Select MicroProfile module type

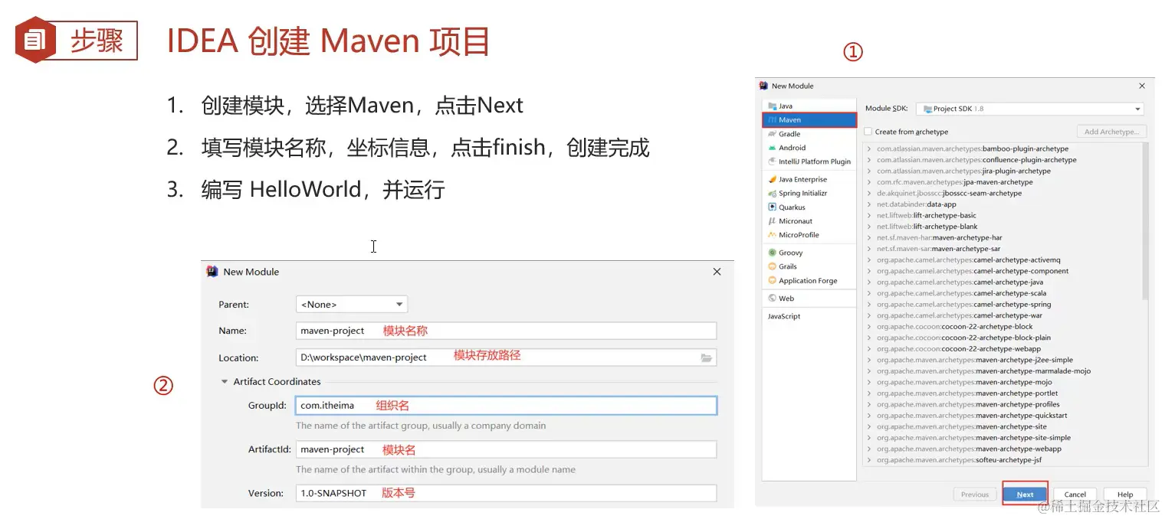[809, 234]
